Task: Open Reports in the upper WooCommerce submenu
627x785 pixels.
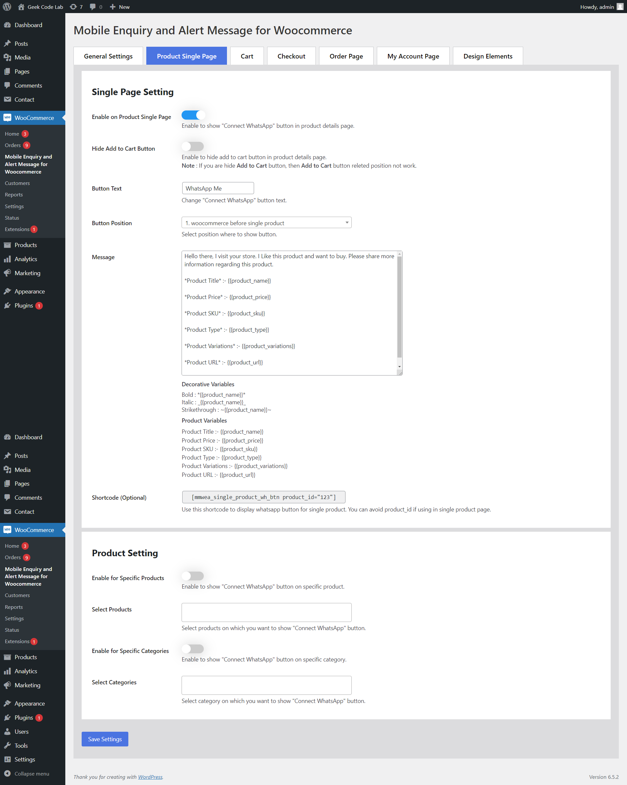Action: click(x=13, y=194)
